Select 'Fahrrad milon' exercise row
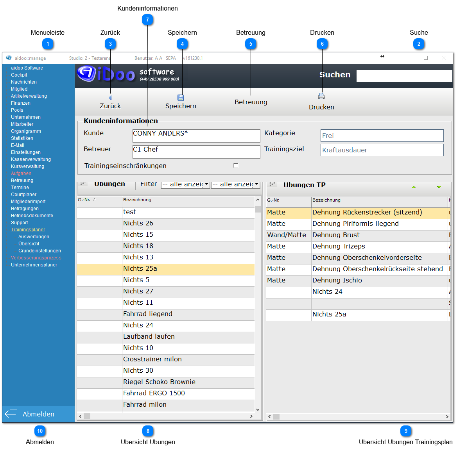459x452 pixels. [x=166, y=405]
